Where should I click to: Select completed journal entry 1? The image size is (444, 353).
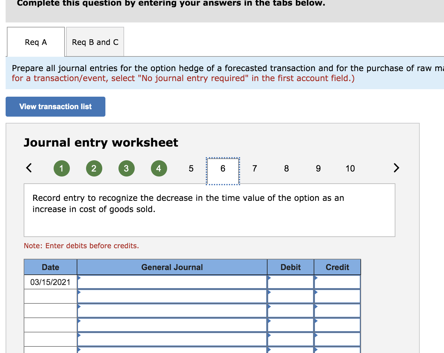click(62, 168)
